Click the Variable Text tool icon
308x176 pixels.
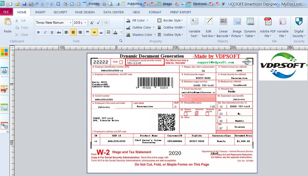(x=194, y=22)
